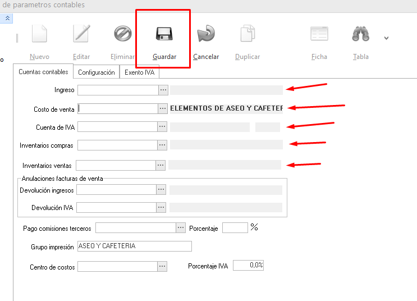Expand the toolbar overflow chevron
The width and height of the screenshot is (417, 301).
click(x=386, y=38)
